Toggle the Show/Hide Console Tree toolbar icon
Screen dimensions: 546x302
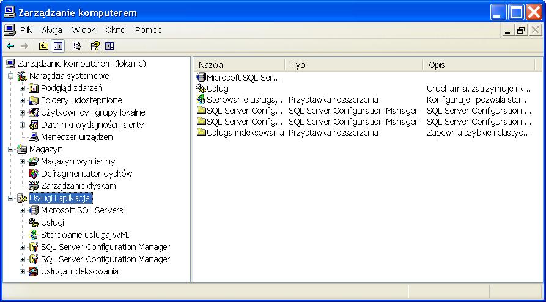pyautogui.click(x=57, y=46)
